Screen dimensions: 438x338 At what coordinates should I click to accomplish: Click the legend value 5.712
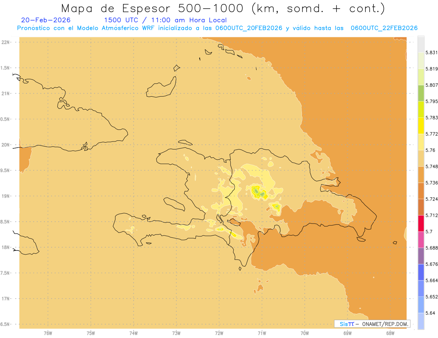431,215
